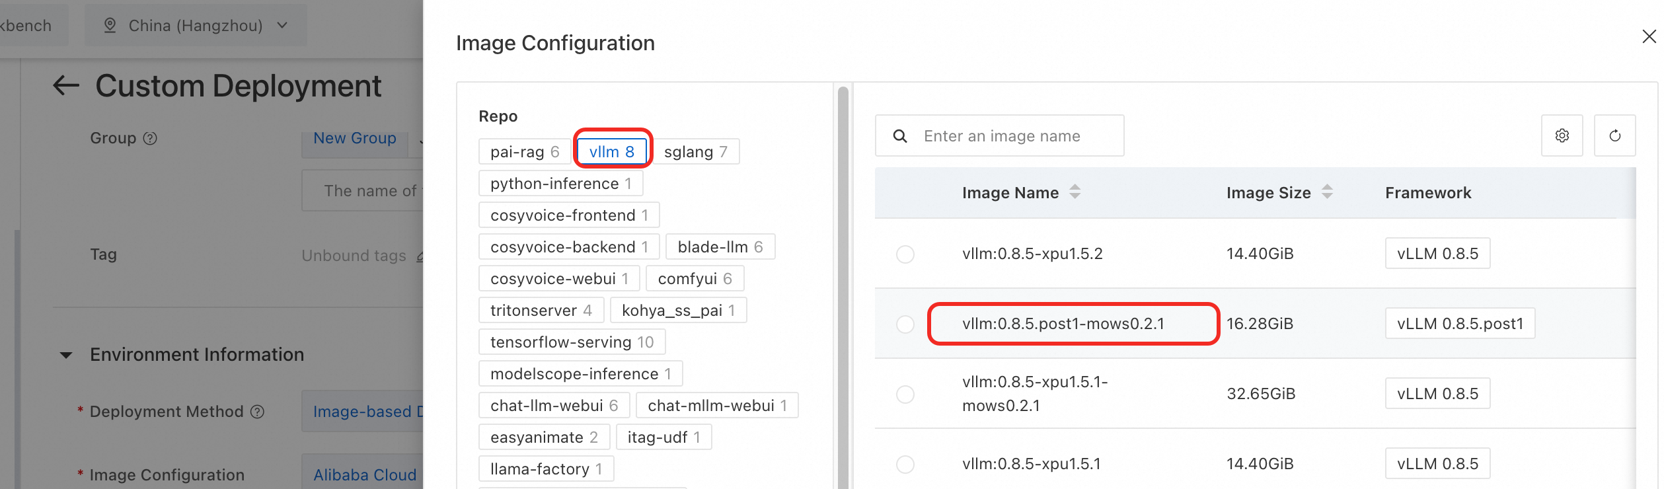Select the vllm repo tag
This screenshot has height=489, width=1664.
pos(611,151)
